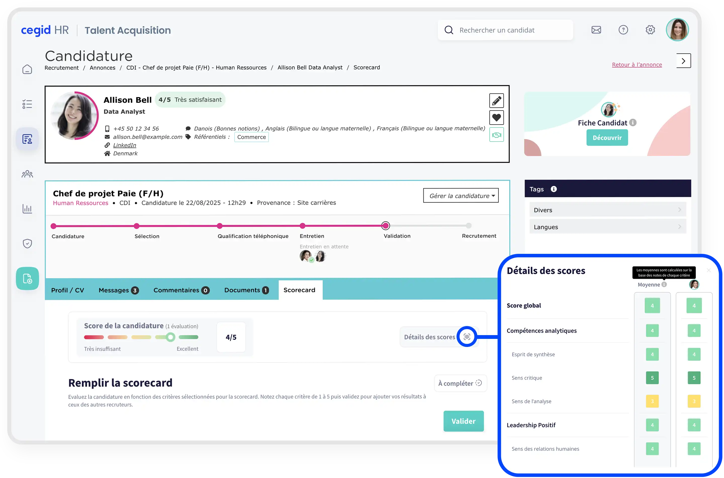
Task: Switch to the Documents tab
Action: 246,290
